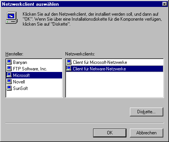Select Client für Microsoft-Netzwerke text
Screen dimensions: 169x142
point(100,62)
